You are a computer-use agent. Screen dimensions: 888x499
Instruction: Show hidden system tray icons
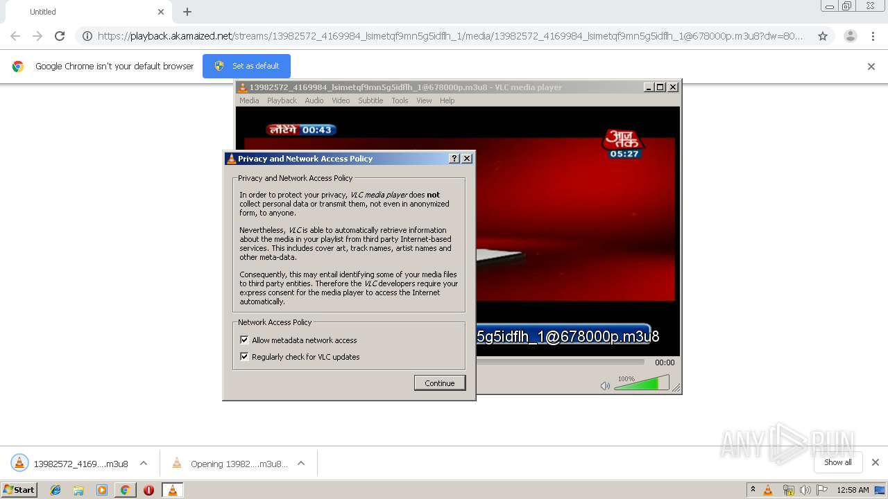(x=753, y=490)
